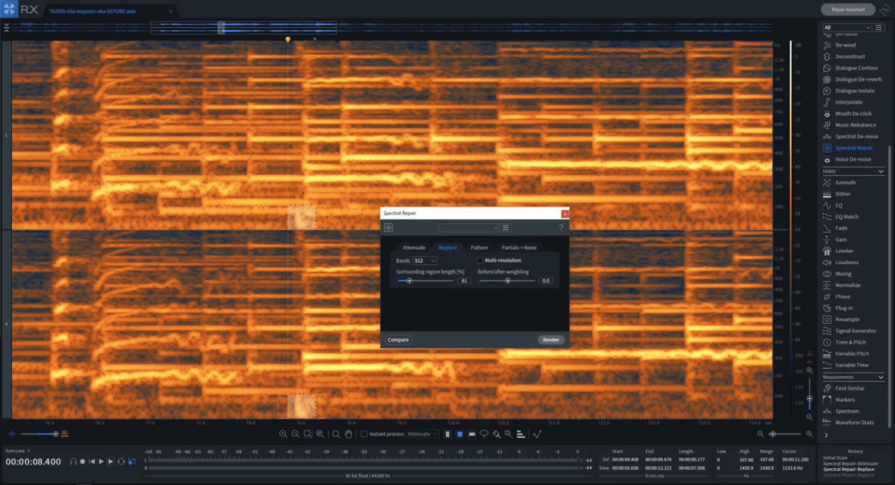
Task: Open the Normalize utility
Action: [x=847, y=285]
